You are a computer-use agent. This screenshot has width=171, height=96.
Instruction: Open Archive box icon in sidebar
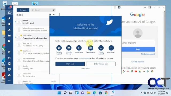click(9, 35)
